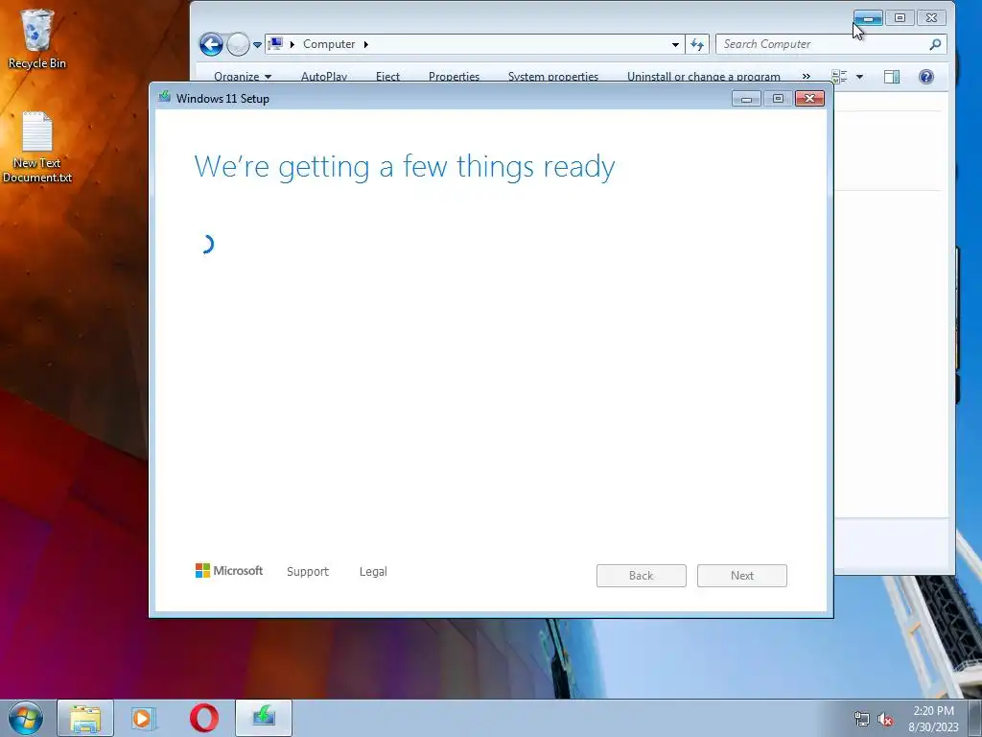Click the Forward arrow in Explorer window
This screenshot has height=737, width=982.
click(238, 44)
